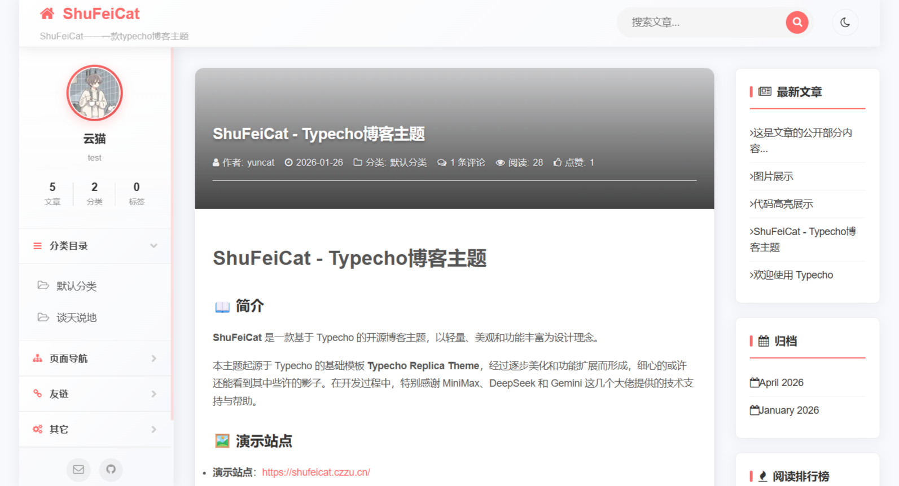This screenshot has width=899, height=486.
Task: Click the author yuncat link
Action: (261, 162)
